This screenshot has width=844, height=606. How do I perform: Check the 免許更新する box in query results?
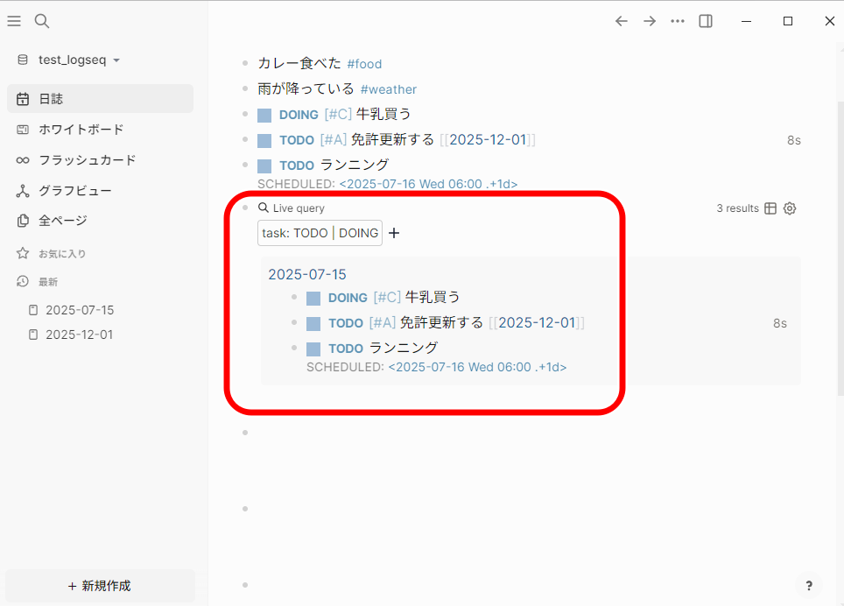(313, 323)
